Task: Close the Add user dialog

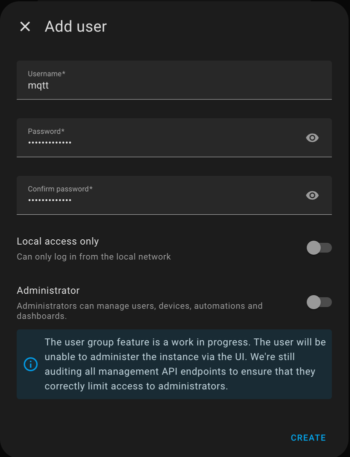Action: [x=25, y=27]
